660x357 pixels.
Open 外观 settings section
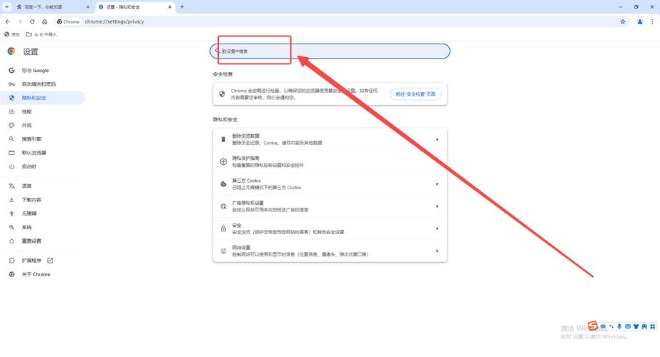tap(42, 126)
